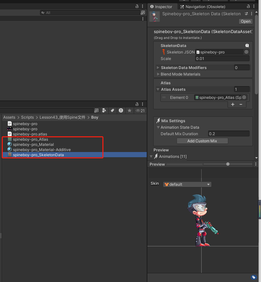This screenshot has width=261, height=282.
Task: Click the Search by Label tag icon
Action: [x=112, y=111]
